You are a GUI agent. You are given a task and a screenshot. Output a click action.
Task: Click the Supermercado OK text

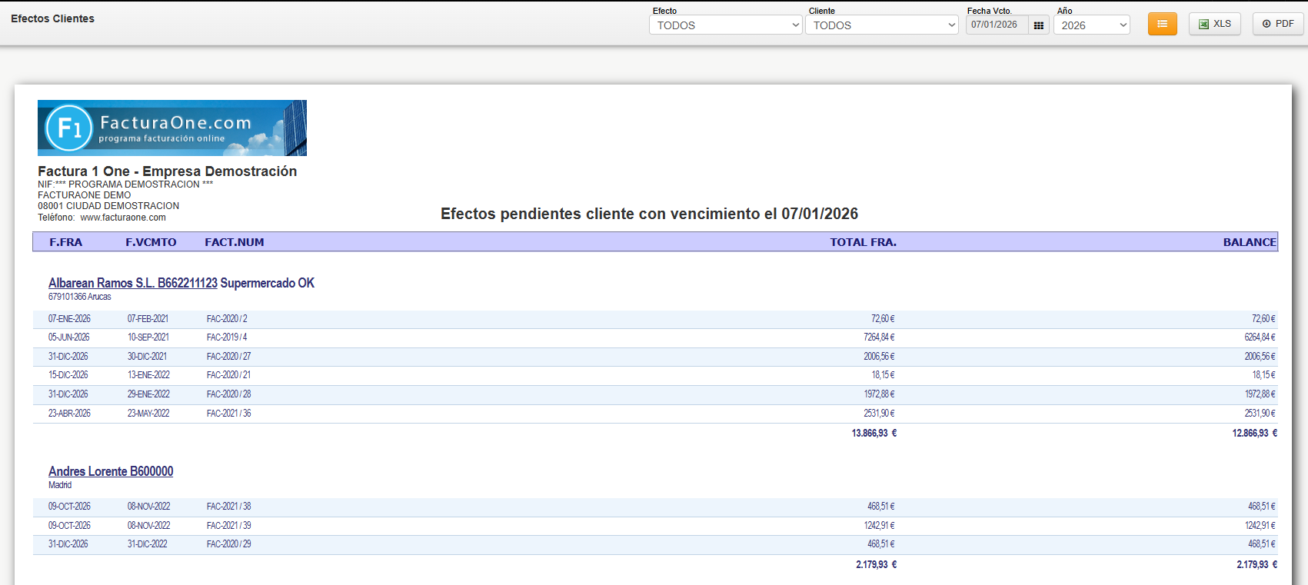pos(268,283)
